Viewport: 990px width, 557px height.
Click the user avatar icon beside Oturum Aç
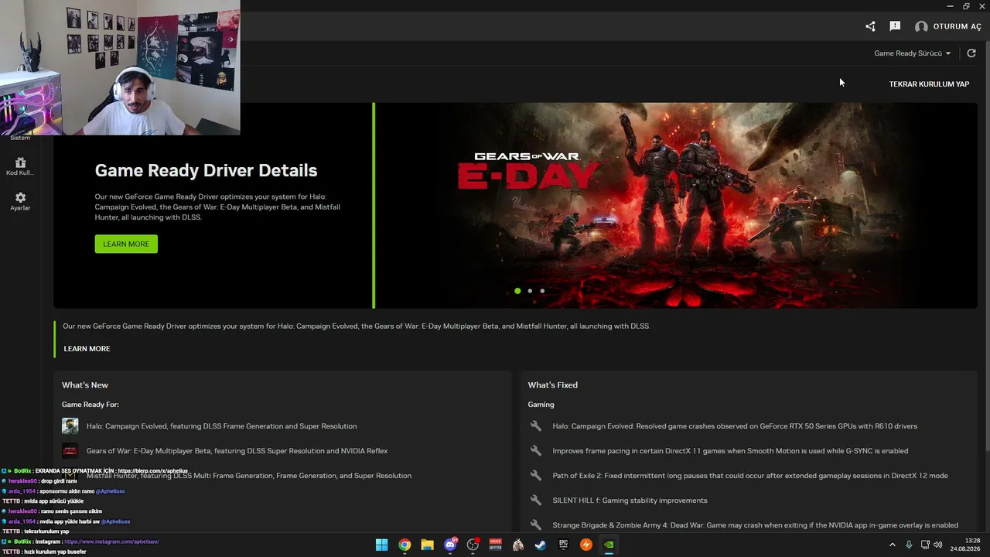point(921,26)
